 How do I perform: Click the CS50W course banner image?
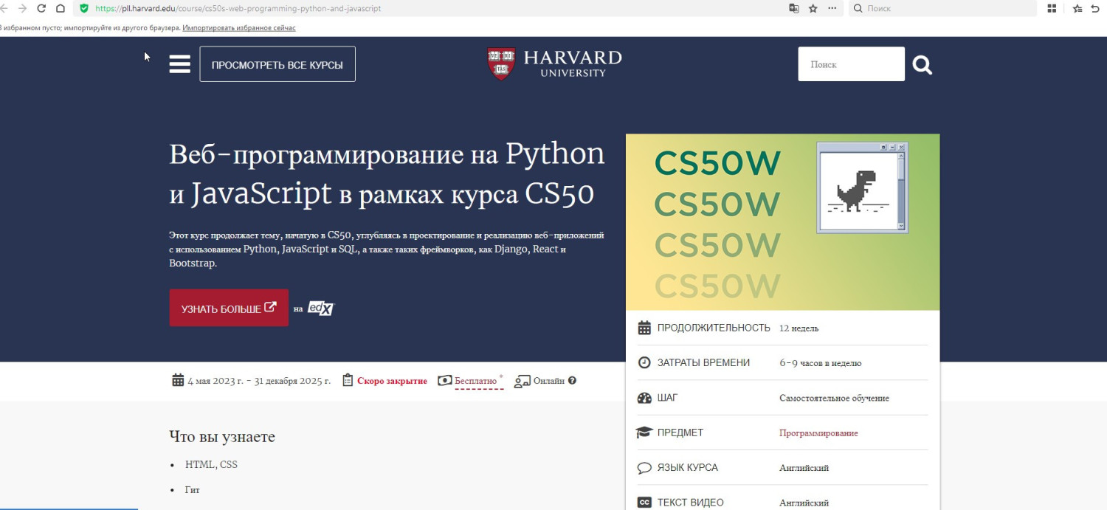(782, 221)
